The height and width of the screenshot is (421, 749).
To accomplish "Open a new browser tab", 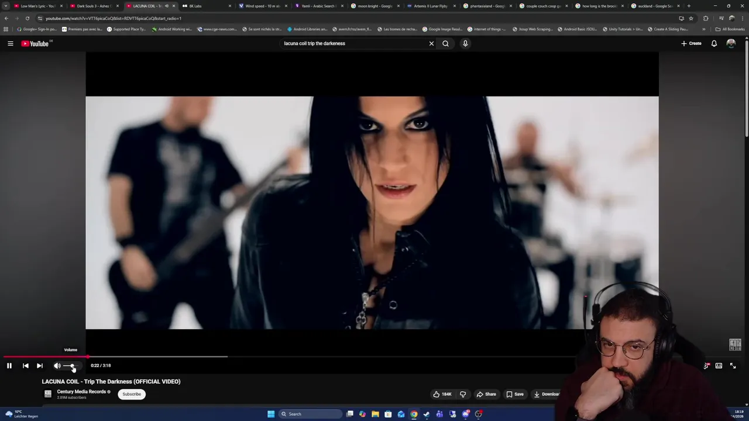I will click(689, 6).
